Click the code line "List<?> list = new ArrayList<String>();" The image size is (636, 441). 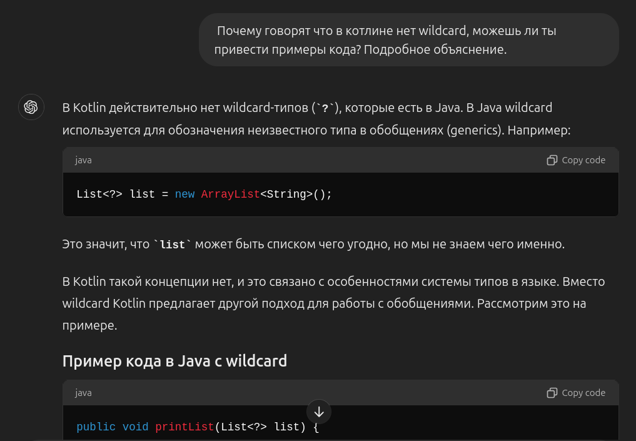204,195
